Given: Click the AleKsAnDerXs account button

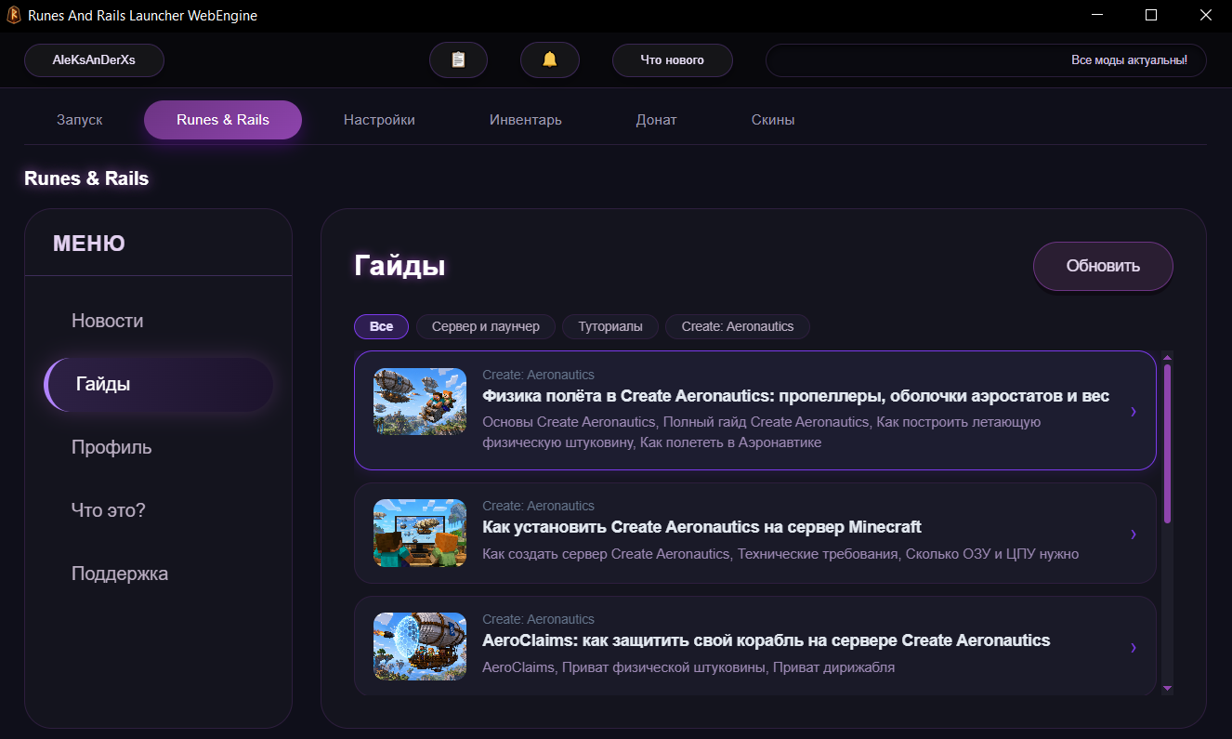Looking at the screenshot, I should pyautogui.click(x=94, y=59).
